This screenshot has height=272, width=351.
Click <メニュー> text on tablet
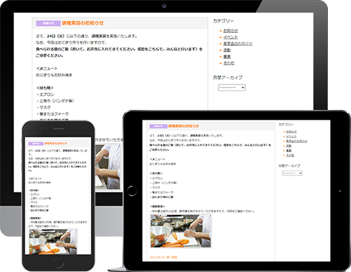pyautogui.click(x=157, y=159)
